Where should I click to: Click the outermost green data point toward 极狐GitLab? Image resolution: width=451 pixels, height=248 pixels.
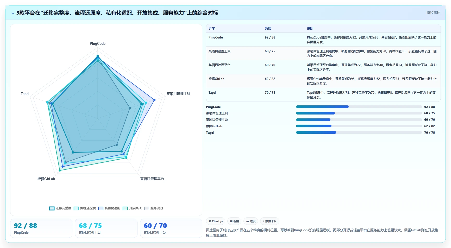point(60,170)
